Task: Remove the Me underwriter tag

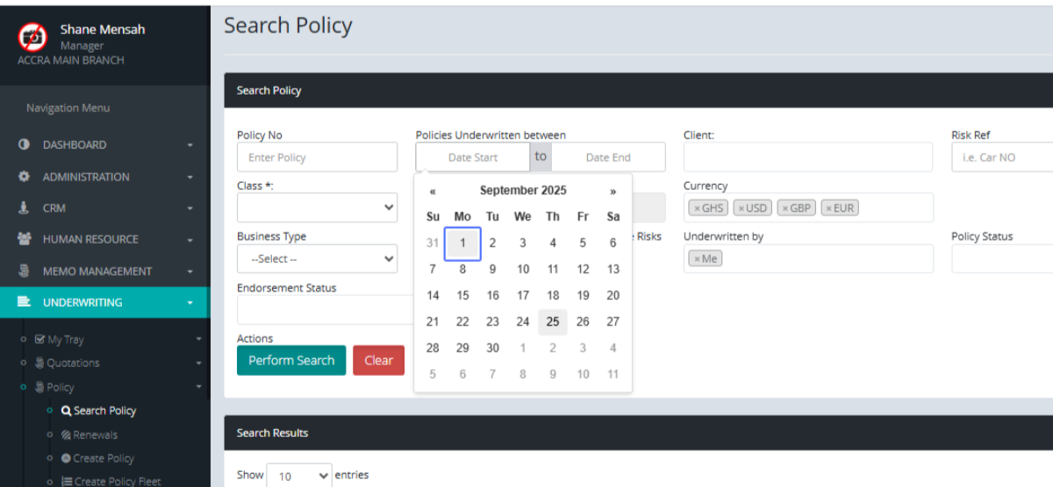Action: click(x=697, y=259)
